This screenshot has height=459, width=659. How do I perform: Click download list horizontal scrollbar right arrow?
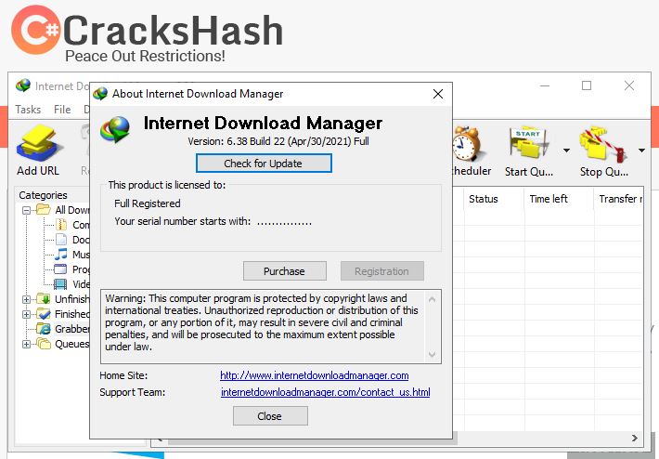(634, 438)
